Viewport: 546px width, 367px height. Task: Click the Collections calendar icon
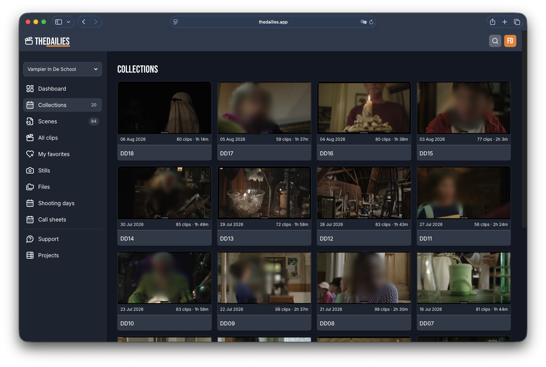pos(30,105)
